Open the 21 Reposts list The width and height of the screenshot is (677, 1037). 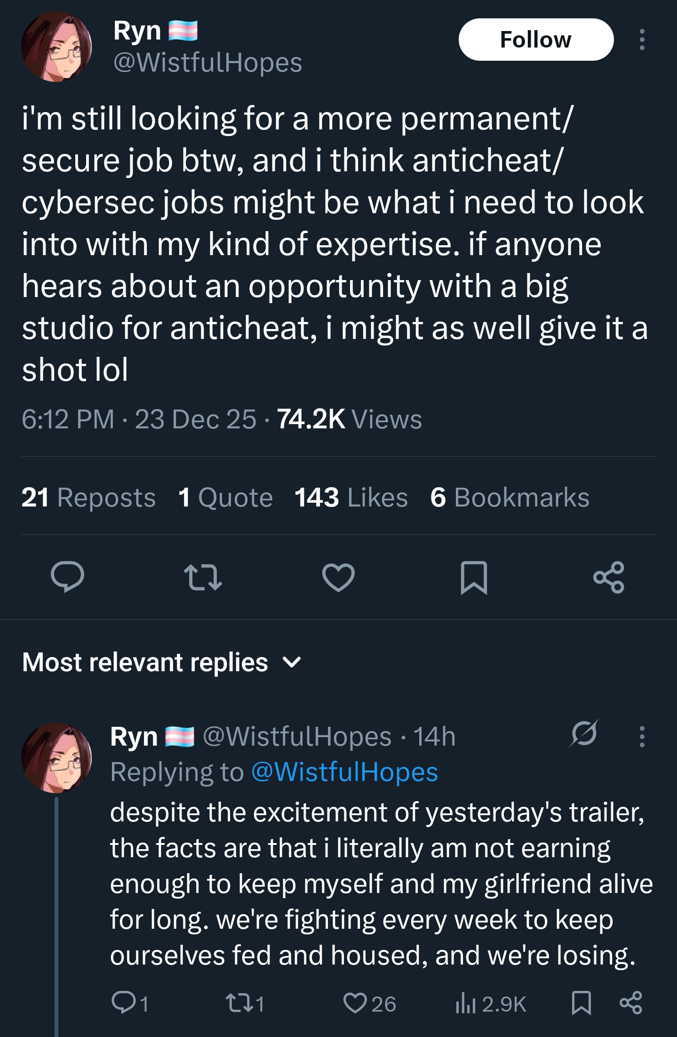pyautogui.click(x=88, y=498)
